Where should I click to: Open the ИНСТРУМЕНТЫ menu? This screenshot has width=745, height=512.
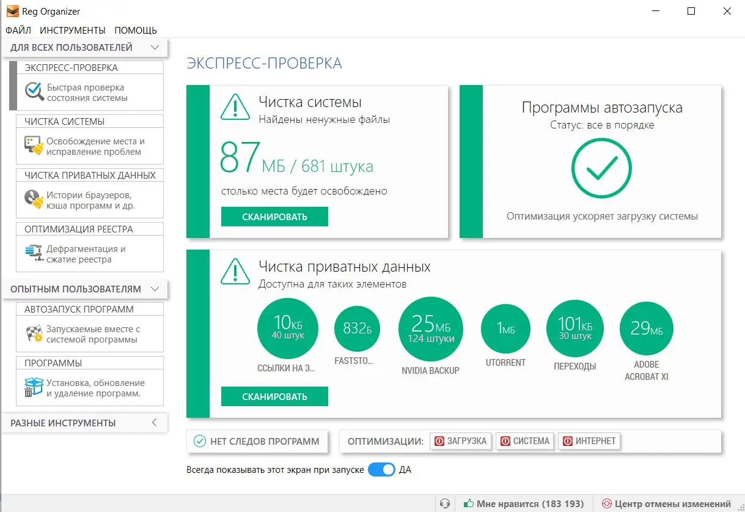(71, 29)
